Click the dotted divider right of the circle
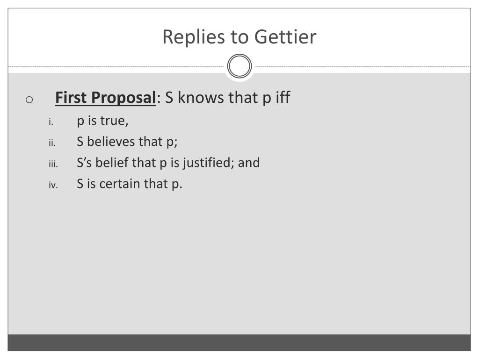Viewport: 479px width, 359px height. point(363,66)
